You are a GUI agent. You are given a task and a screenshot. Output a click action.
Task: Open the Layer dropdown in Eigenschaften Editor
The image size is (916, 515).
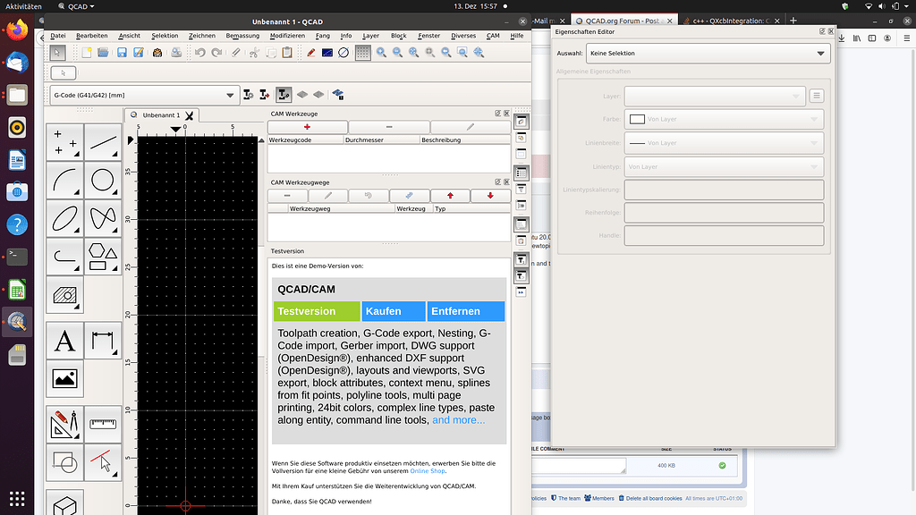coord(715,96)
